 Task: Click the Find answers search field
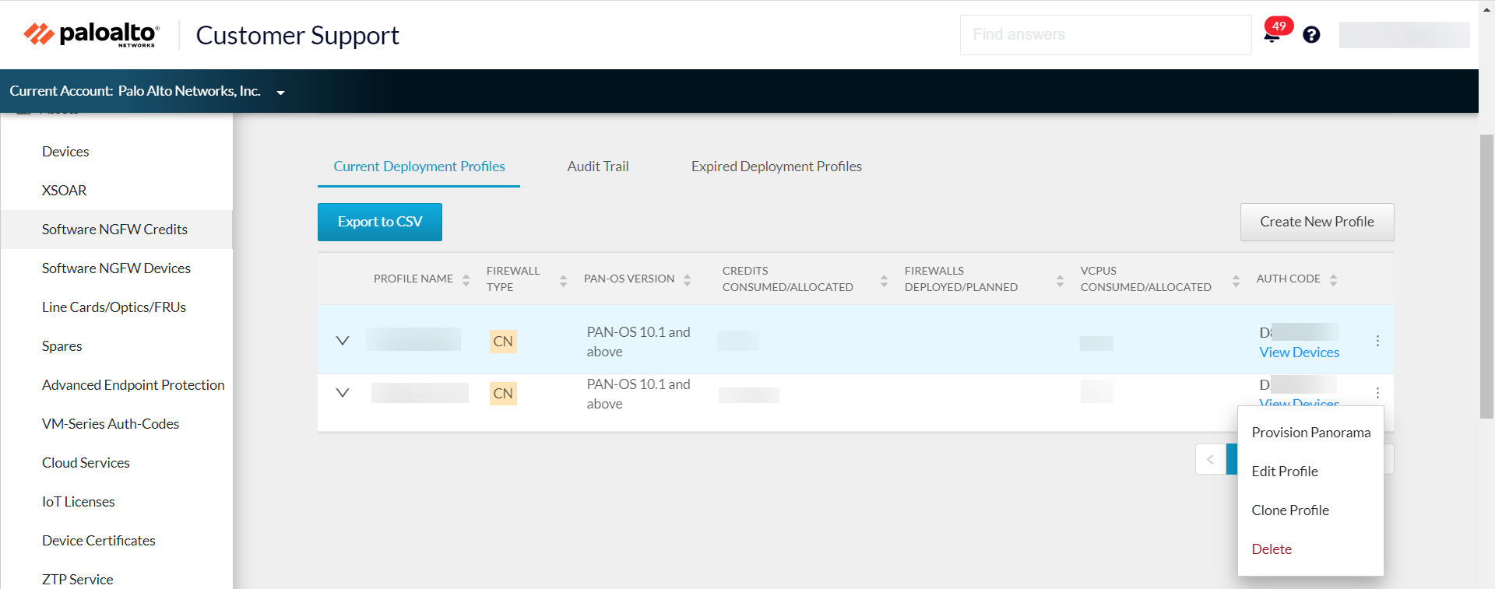coord(1104,35)
